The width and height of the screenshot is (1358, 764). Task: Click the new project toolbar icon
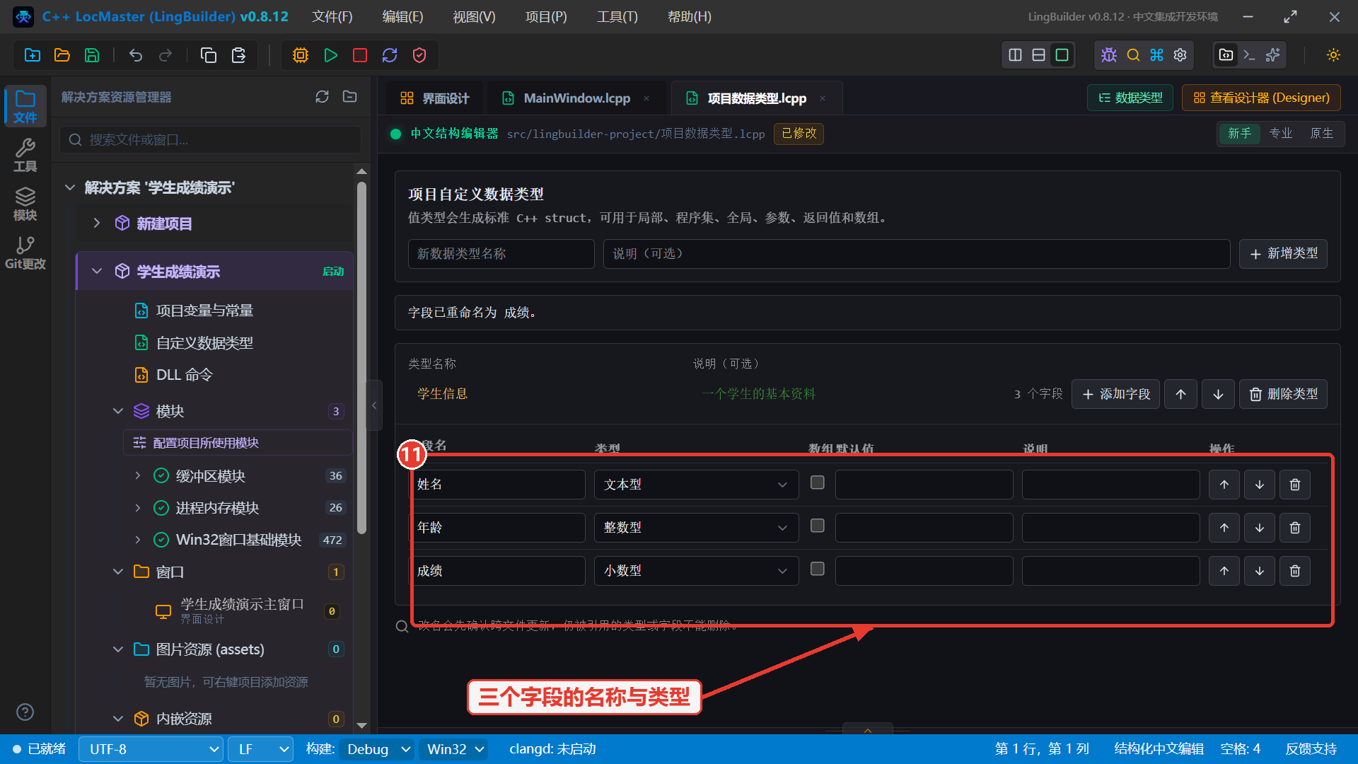[33, 55]
